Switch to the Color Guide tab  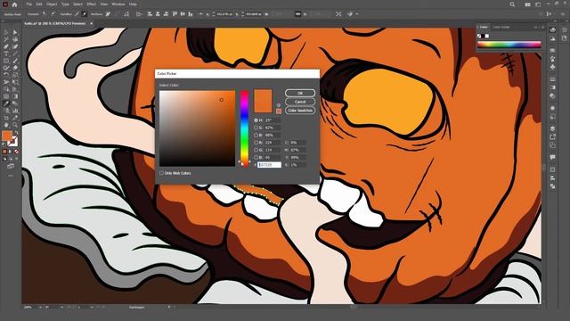[x=501, y=27]
